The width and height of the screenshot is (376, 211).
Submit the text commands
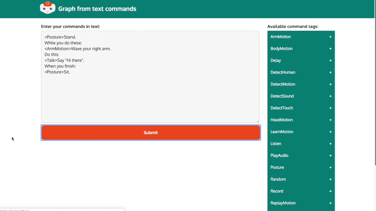(x=151, y=132)
